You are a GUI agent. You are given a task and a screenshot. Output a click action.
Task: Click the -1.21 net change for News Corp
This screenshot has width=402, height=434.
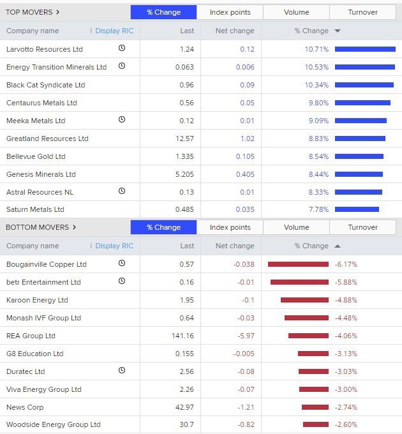246,407
